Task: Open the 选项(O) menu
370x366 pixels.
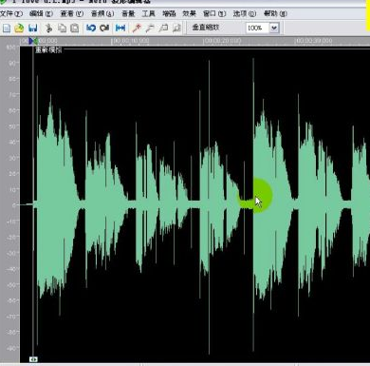Action: coord(245,13)
